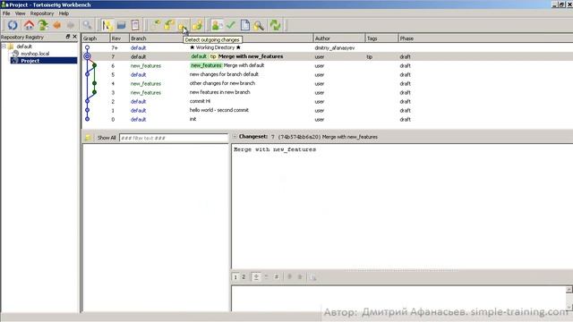Collapse the 'default' group in registry tree
The height and width of the screenshot is (322, 573).
pos(4,47)
